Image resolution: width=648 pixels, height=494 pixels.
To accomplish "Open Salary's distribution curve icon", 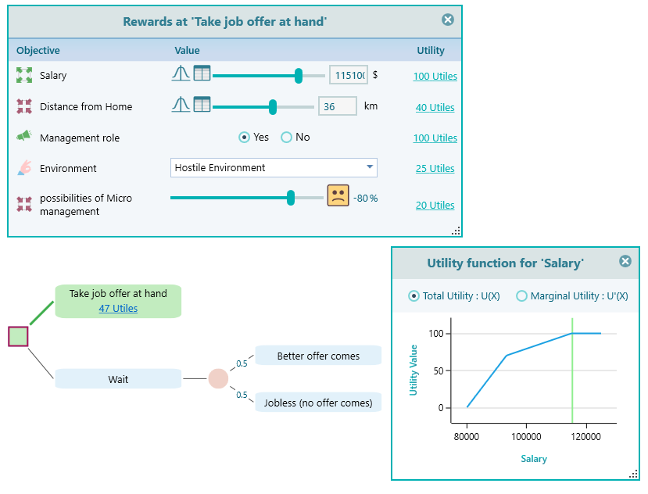I will pyautogui.click(x=180, y=74).
